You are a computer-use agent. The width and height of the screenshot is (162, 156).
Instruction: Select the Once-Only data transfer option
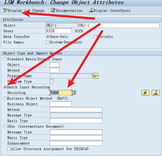pos(48,37)
